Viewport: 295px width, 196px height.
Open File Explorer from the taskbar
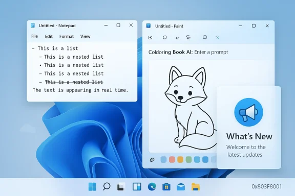coord(196,187)
